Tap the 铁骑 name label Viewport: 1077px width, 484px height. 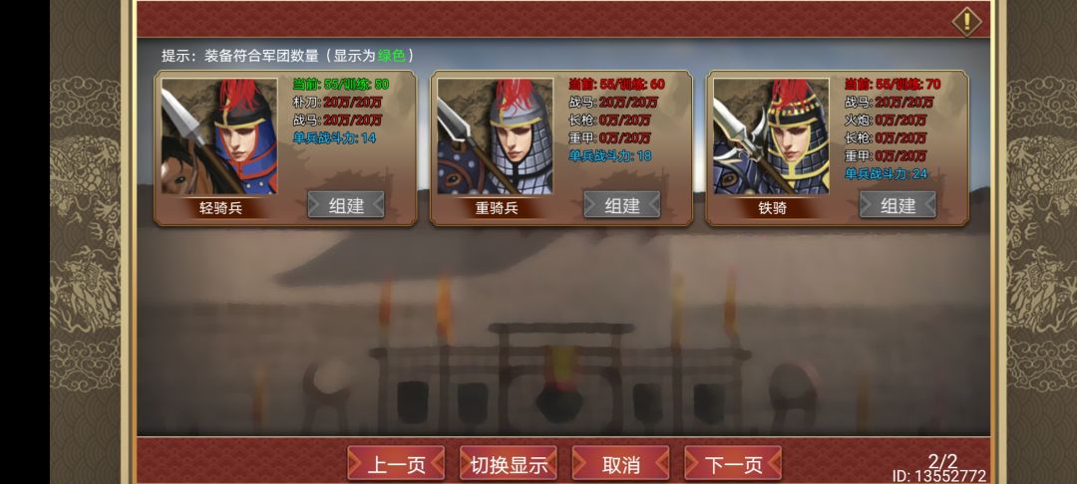click(773, 208)
